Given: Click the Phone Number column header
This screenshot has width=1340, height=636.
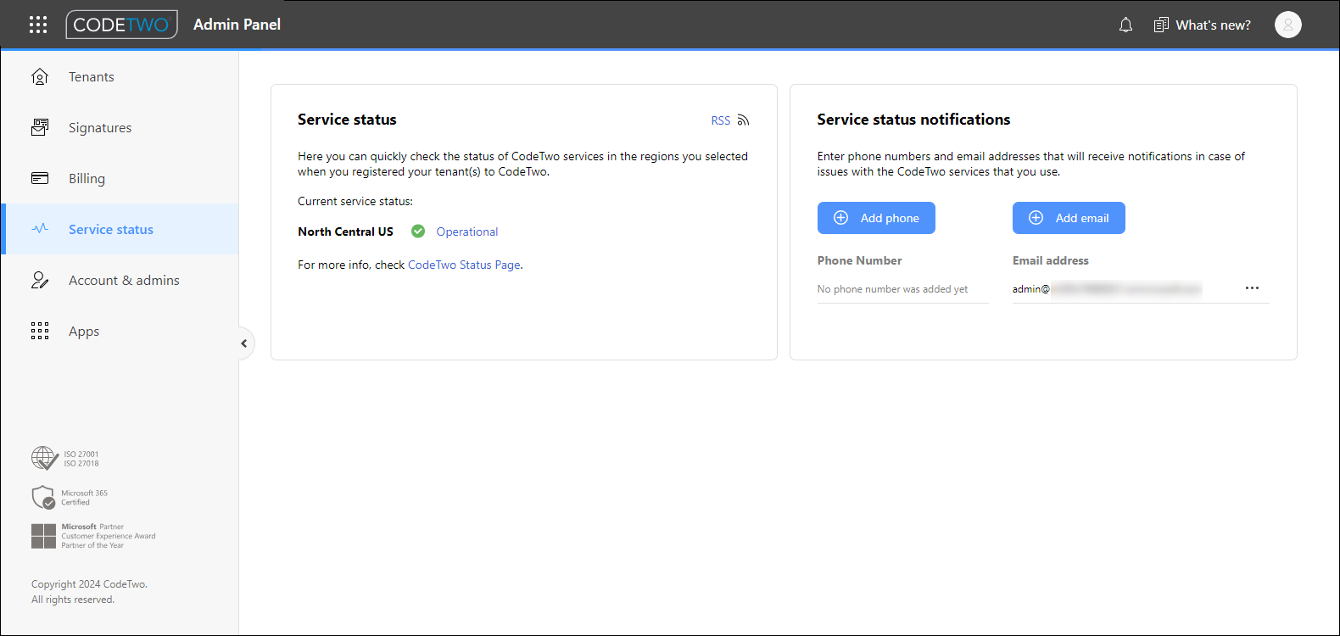Looking at the screenshot, I should (x=859, y=260).
